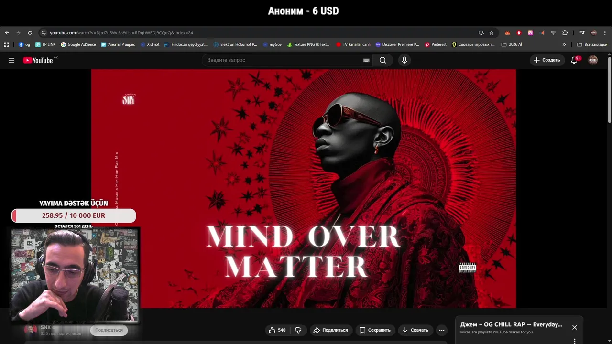Open the 'Создать' create menu
Image resolution: width=612 pixels, height=344 pixels.
point(547,60)
